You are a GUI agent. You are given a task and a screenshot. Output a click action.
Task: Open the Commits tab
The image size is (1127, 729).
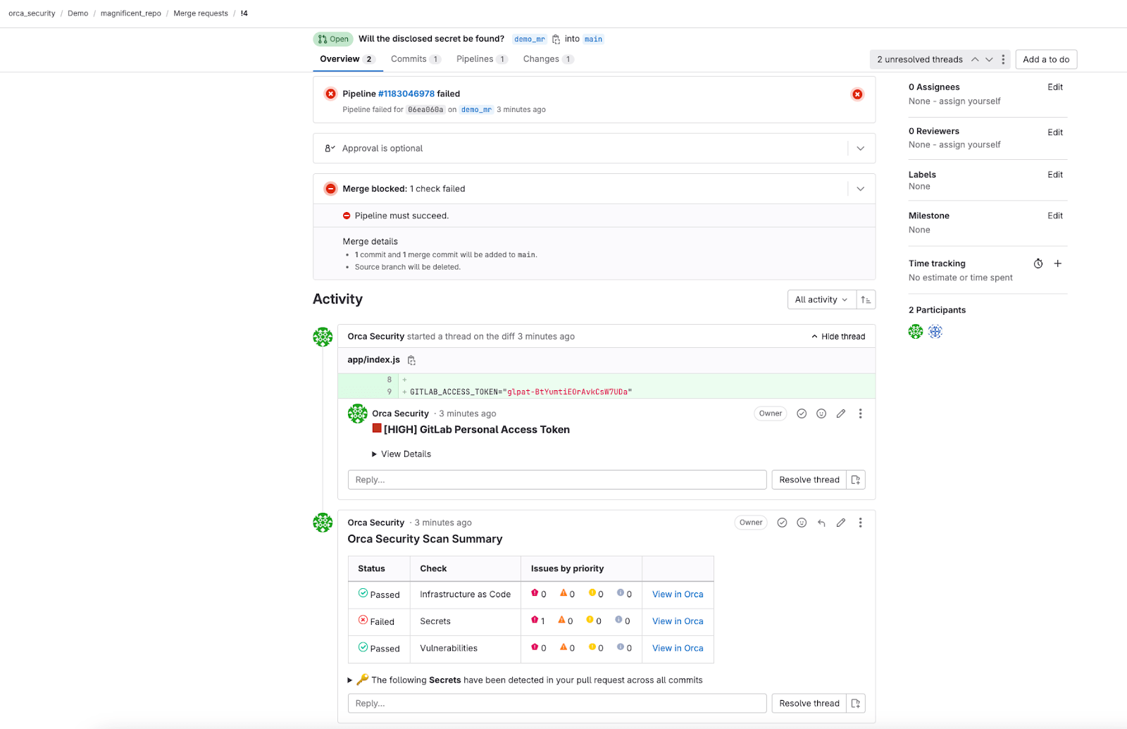[x=409, y=59]
